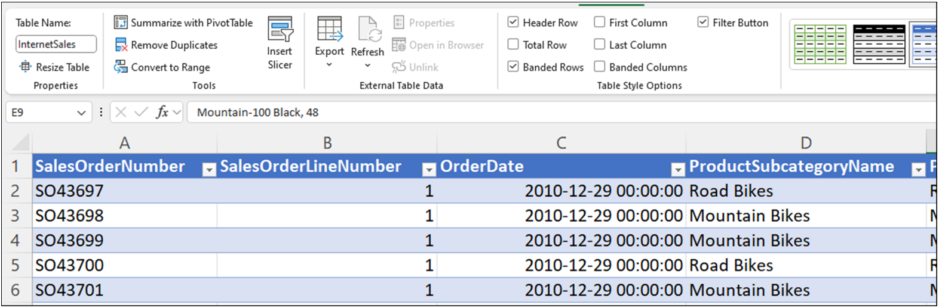
Task: Open ProductSubcategoryName filter dropdown
Action: tap(918, 170)
